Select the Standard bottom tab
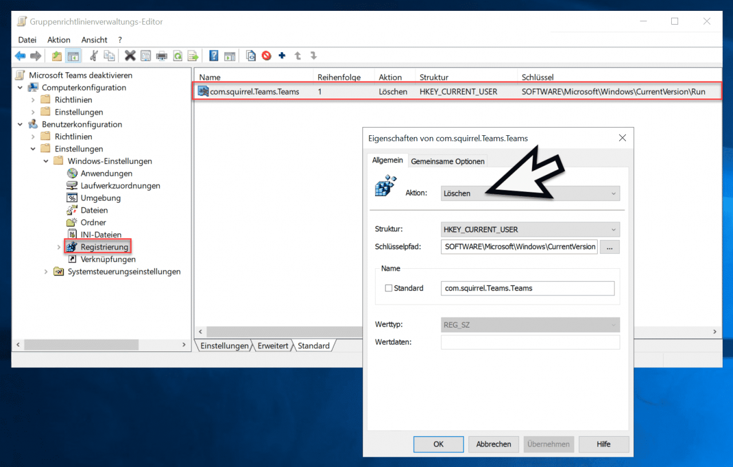Screen dimensions: 733x467 [x=314, y=346]
